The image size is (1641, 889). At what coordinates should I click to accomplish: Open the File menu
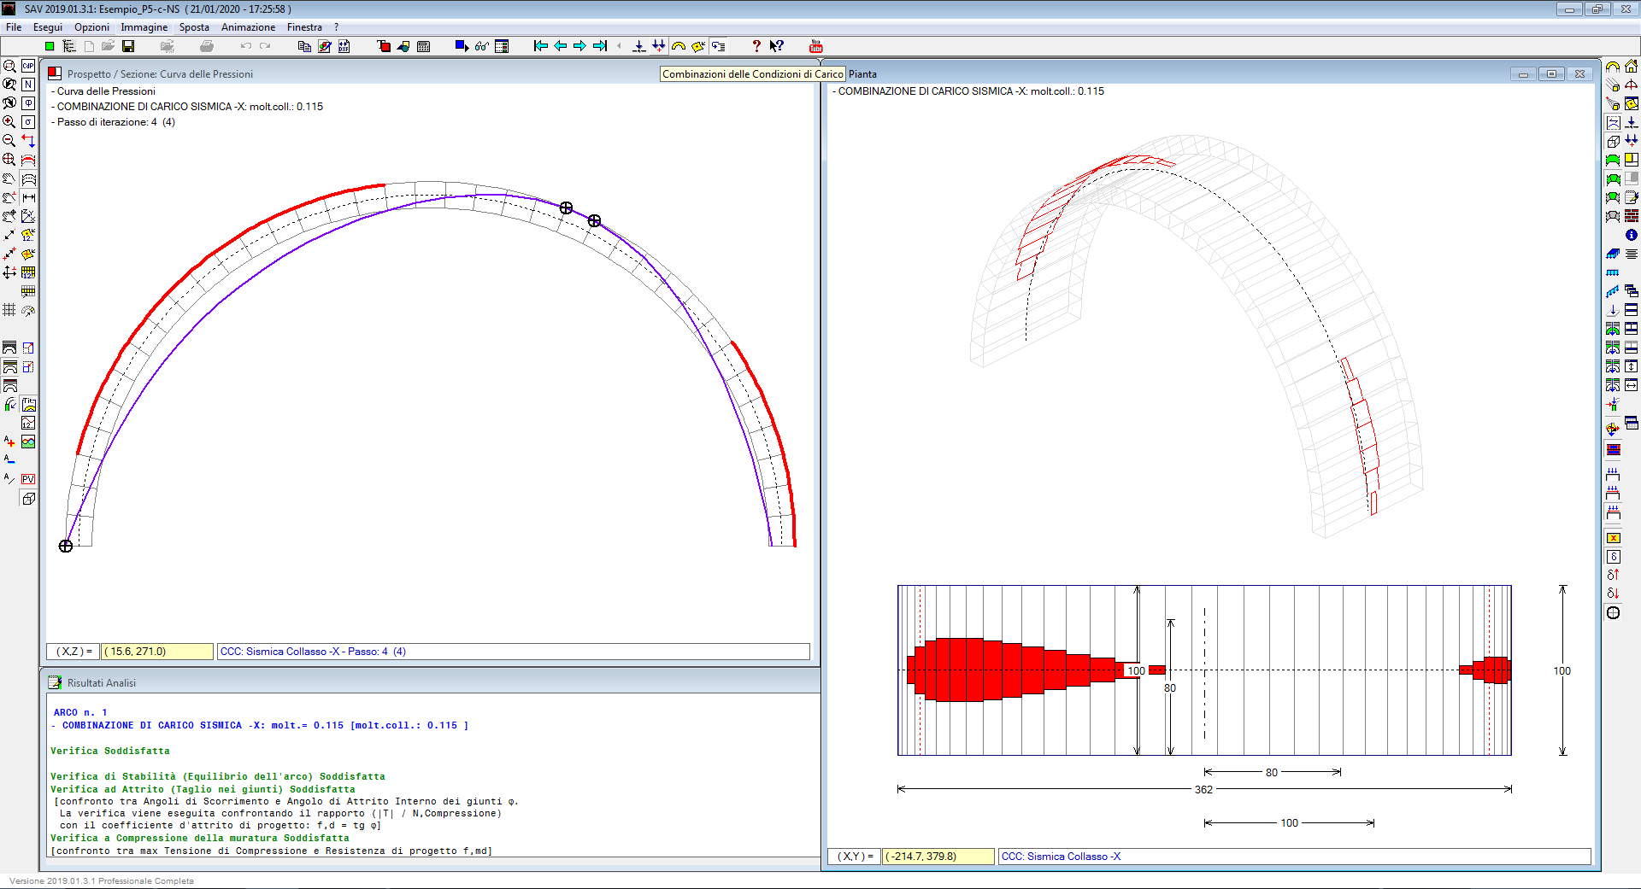click(14, 27)
